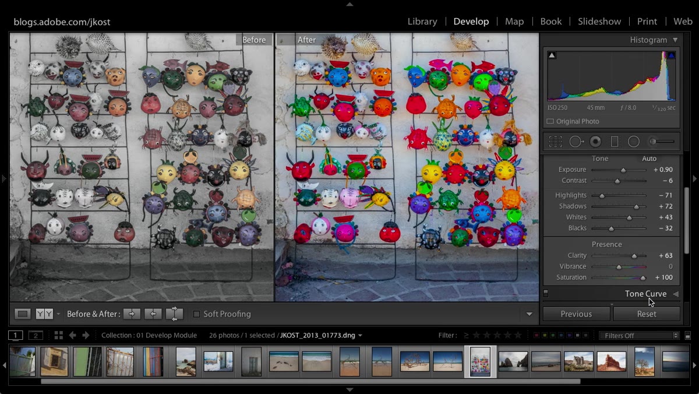Click the Highlights value -71
This screenshot has width=699, height=394.
click(x=666, y=195)
